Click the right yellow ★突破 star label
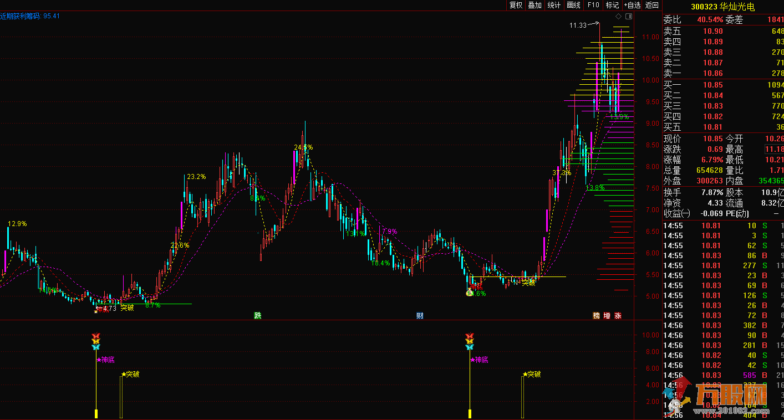This screenshot has width=784, height=420. coord(531,374)
